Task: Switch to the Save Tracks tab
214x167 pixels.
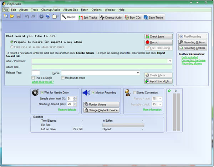Action: coord(154,17)
